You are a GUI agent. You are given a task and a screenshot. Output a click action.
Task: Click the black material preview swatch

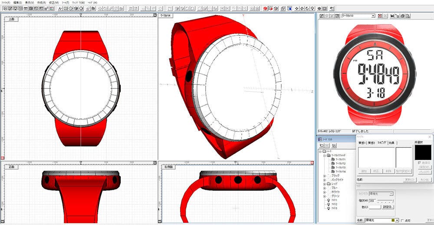click(423, 152)
